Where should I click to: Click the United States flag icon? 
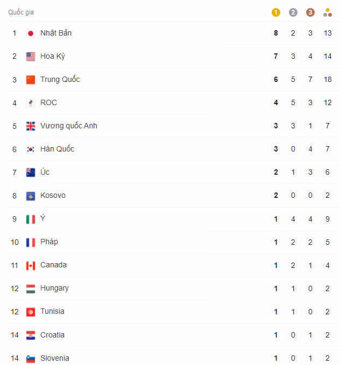tap(31, 57)
